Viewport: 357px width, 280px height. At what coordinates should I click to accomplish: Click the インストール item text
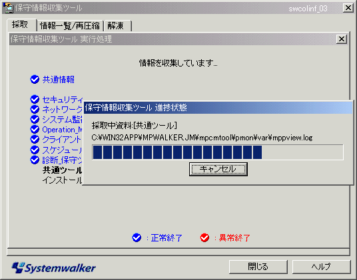pyautogui.click(x=63, y=180)
